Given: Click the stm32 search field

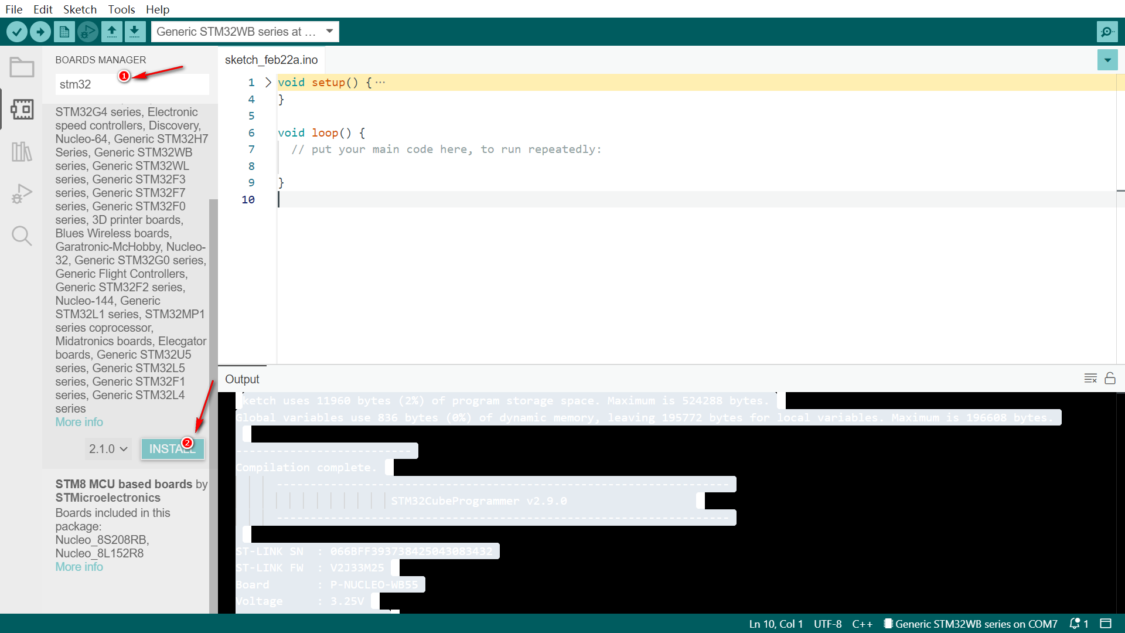Looking at the screenshot, I should click(132, 84).
